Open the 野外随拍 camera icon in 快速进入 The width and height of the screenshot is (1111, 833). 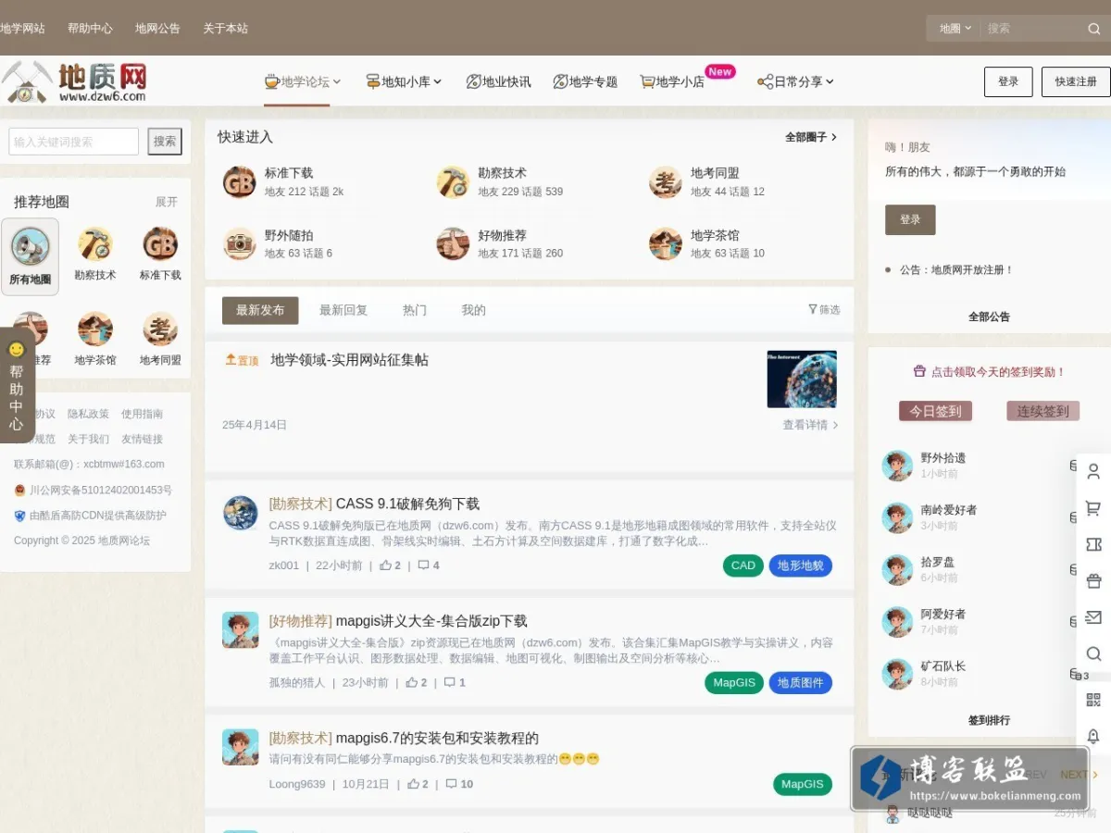(239, 243)
